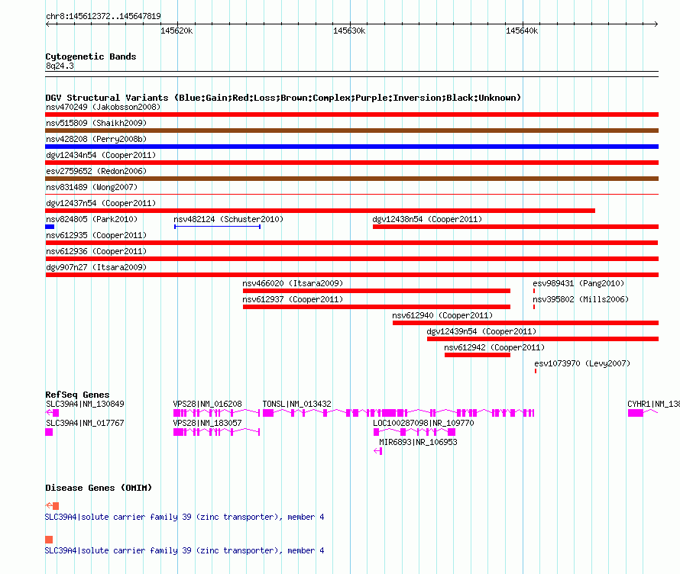Click the ruler's left arrow end
The width and height of the screenshot is (680, 574).
coord(47,24)
